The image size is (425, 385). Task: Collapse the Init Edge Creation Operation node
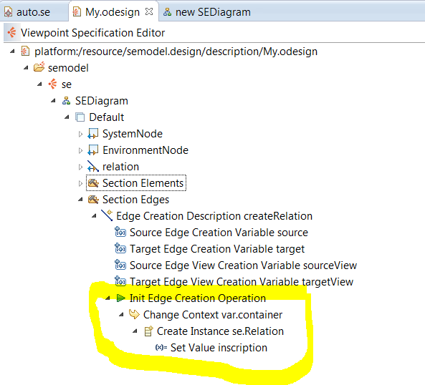coord(108,298)
